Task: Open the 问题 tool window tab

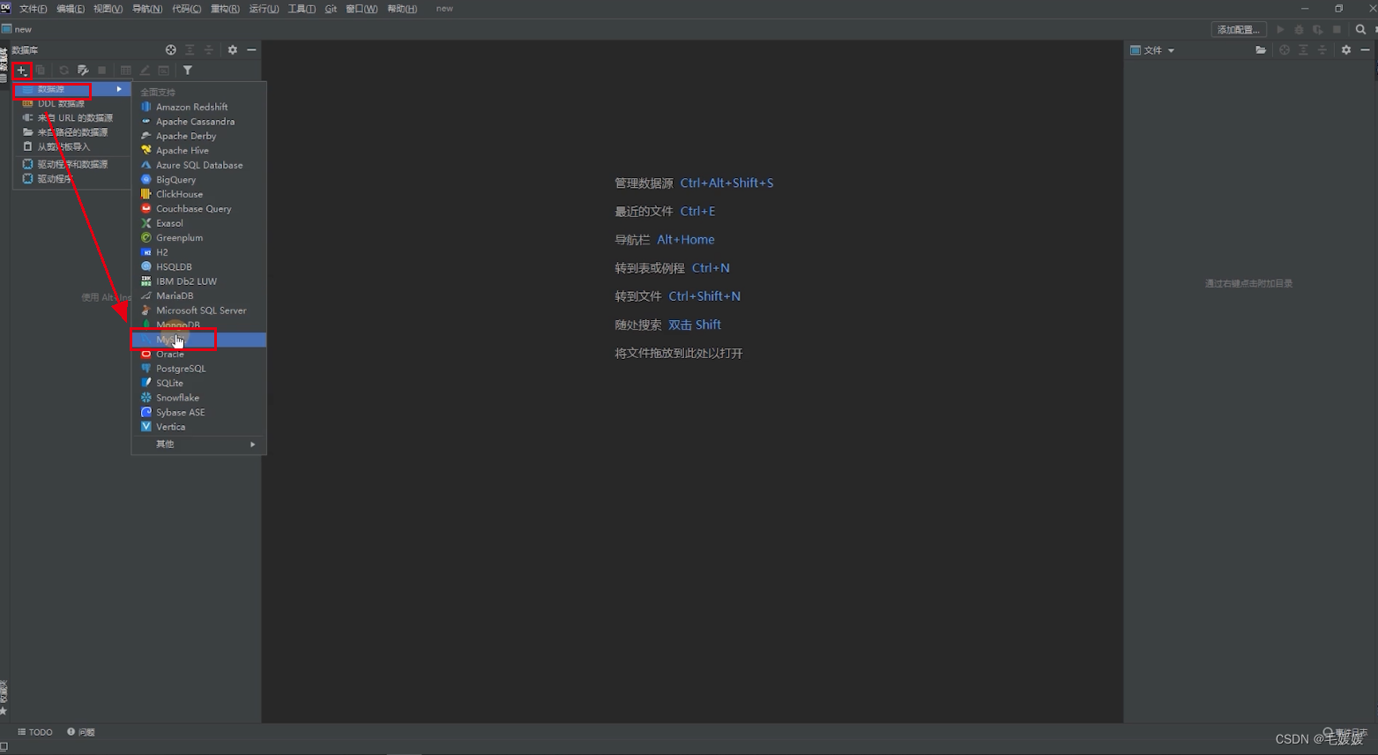Action: 81,732
